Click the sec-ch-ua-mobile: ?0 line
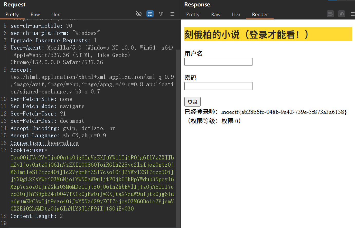This screenshot has height=228, width=355. click(41, 26)
